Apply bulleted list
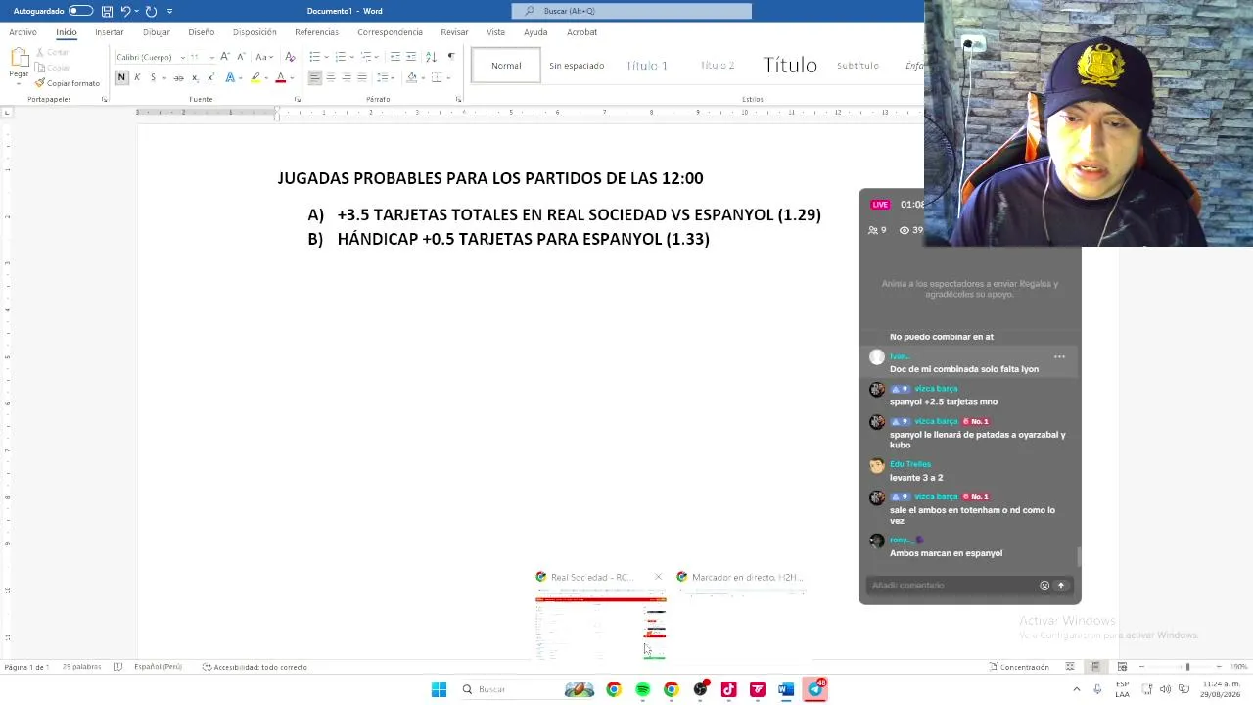1253x705 pixels. point(314,57)
